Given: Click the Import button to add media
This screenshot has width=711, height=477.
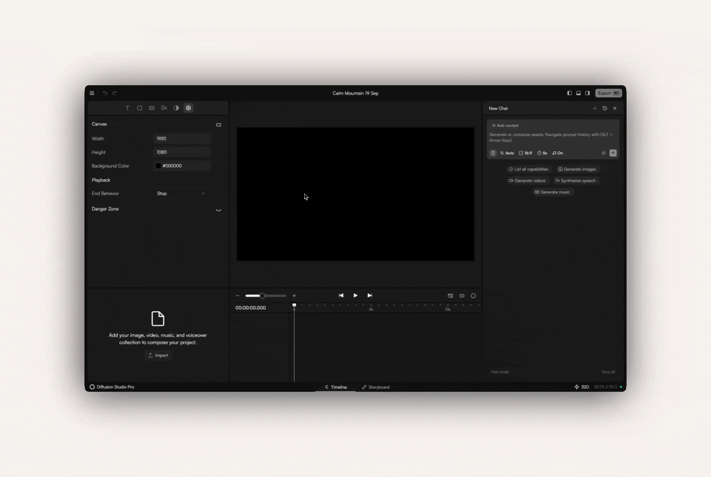Looking at the screenshot, I should pyautogui.click(x=158, y=355).
